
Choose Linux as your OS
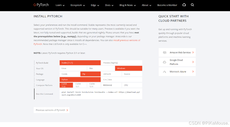coord(73,68)
